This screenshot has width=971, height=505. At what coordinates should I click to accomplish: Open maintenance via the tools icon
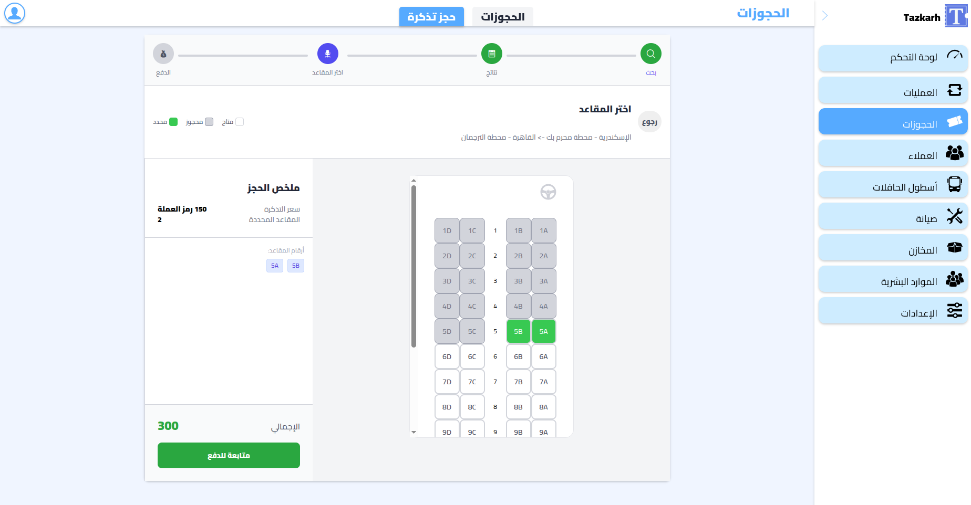954,216
